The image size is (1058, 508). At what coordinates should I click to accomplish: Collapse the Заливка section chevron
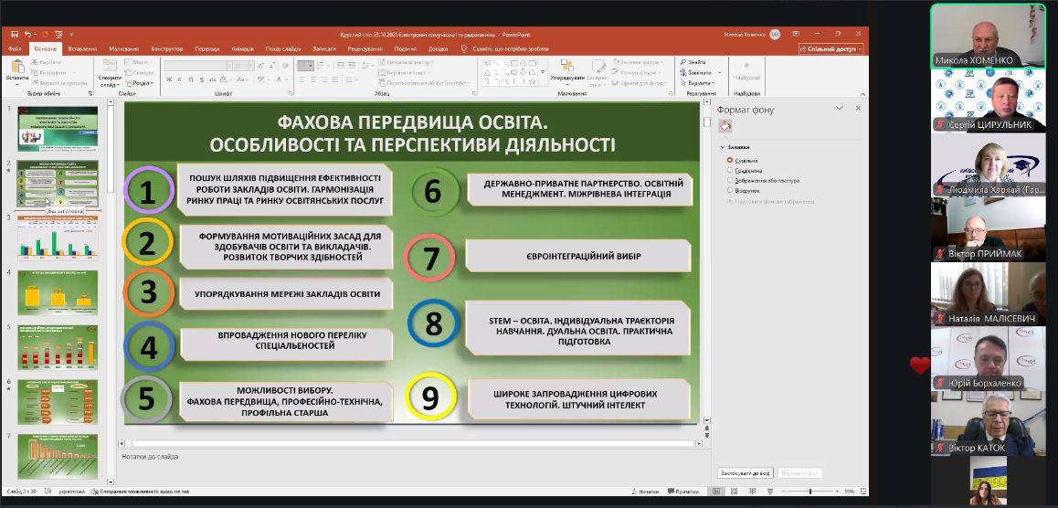tap(723, 147)
